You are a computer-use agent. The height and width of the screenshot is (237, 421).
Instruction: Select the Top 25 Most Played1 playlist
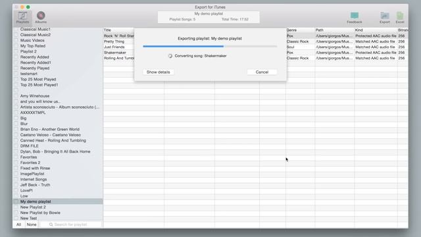point(39,85)
